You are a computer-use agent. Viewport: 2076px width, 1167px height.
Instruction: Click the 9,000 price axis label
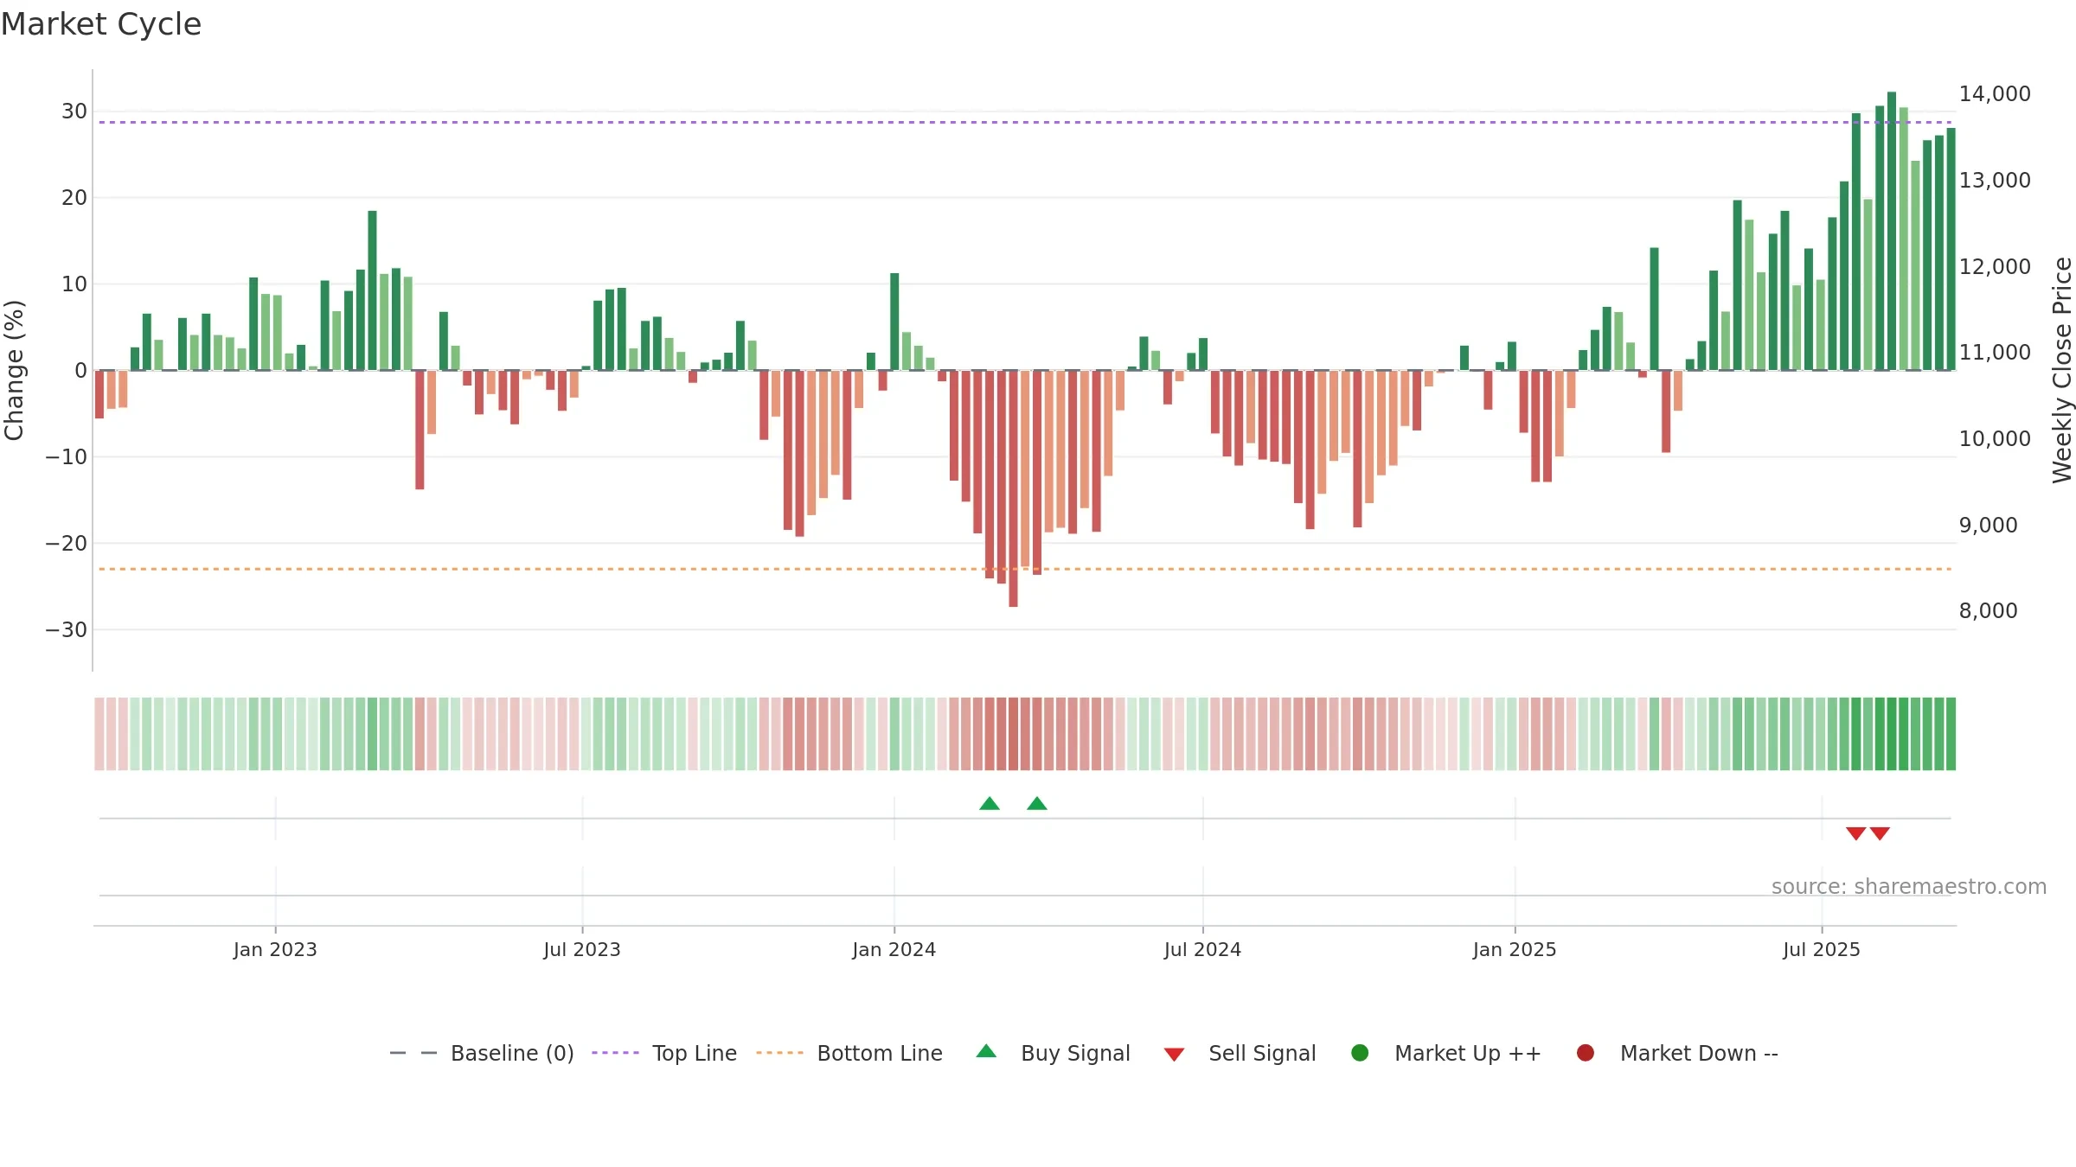[x=1988, y=526]
